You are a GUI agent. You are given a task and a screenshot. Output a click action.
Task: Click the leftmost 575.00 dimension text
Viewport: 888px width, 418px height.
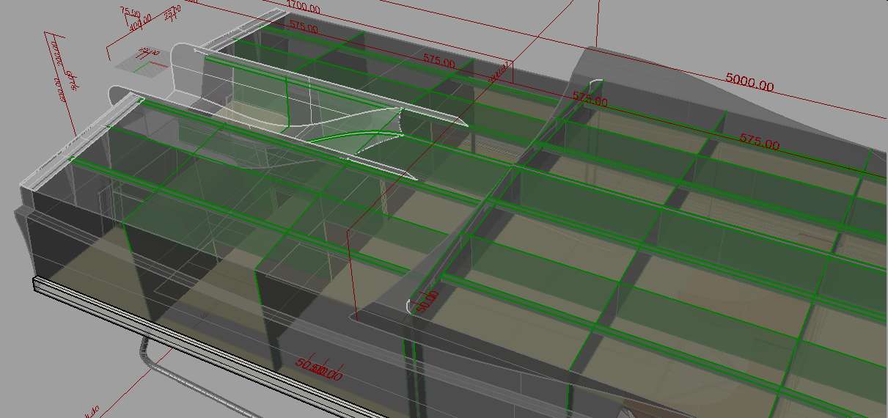coord(304,28)
